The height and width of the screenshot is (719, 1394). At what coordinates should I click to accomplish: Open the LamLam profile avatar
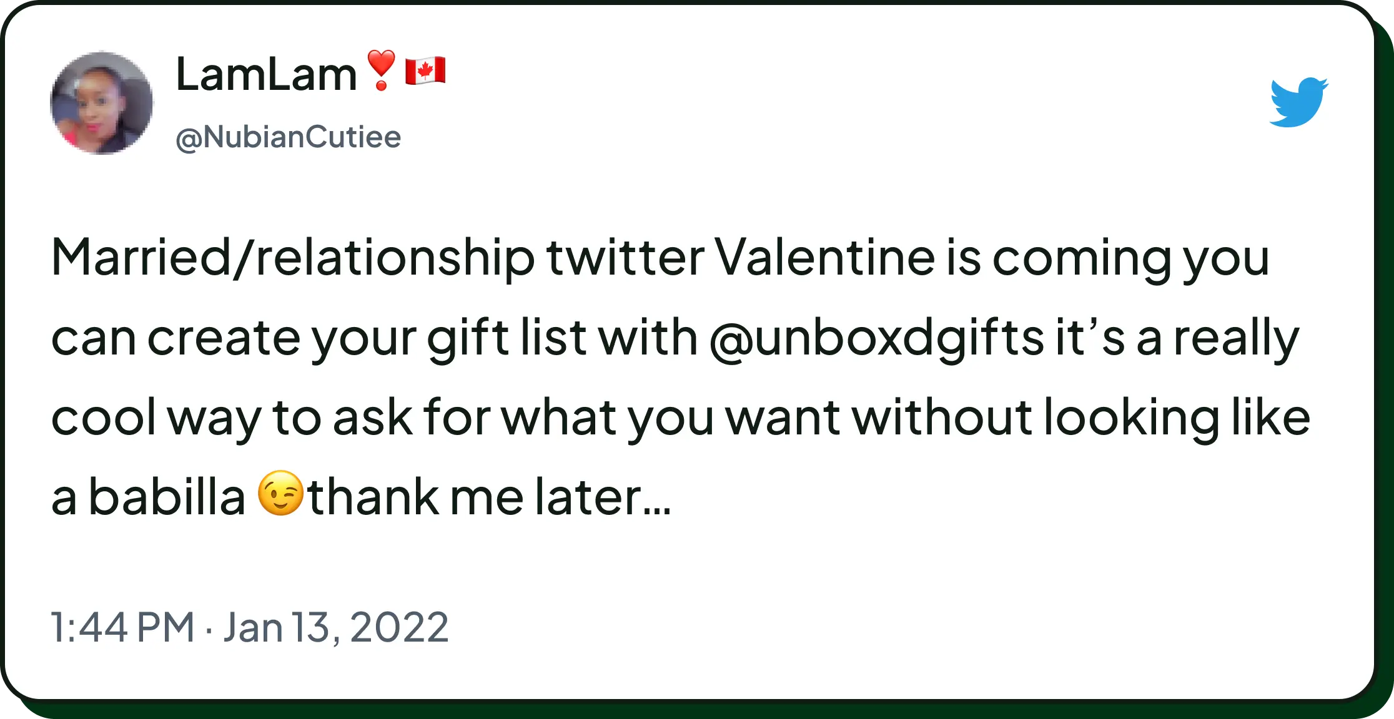click(x=102, y=103)
